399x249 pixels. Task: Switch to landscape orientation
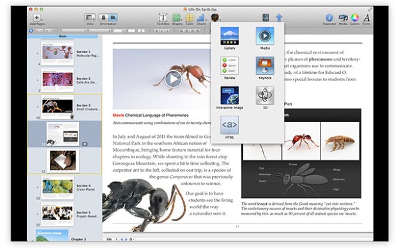[x=113, y=18]
